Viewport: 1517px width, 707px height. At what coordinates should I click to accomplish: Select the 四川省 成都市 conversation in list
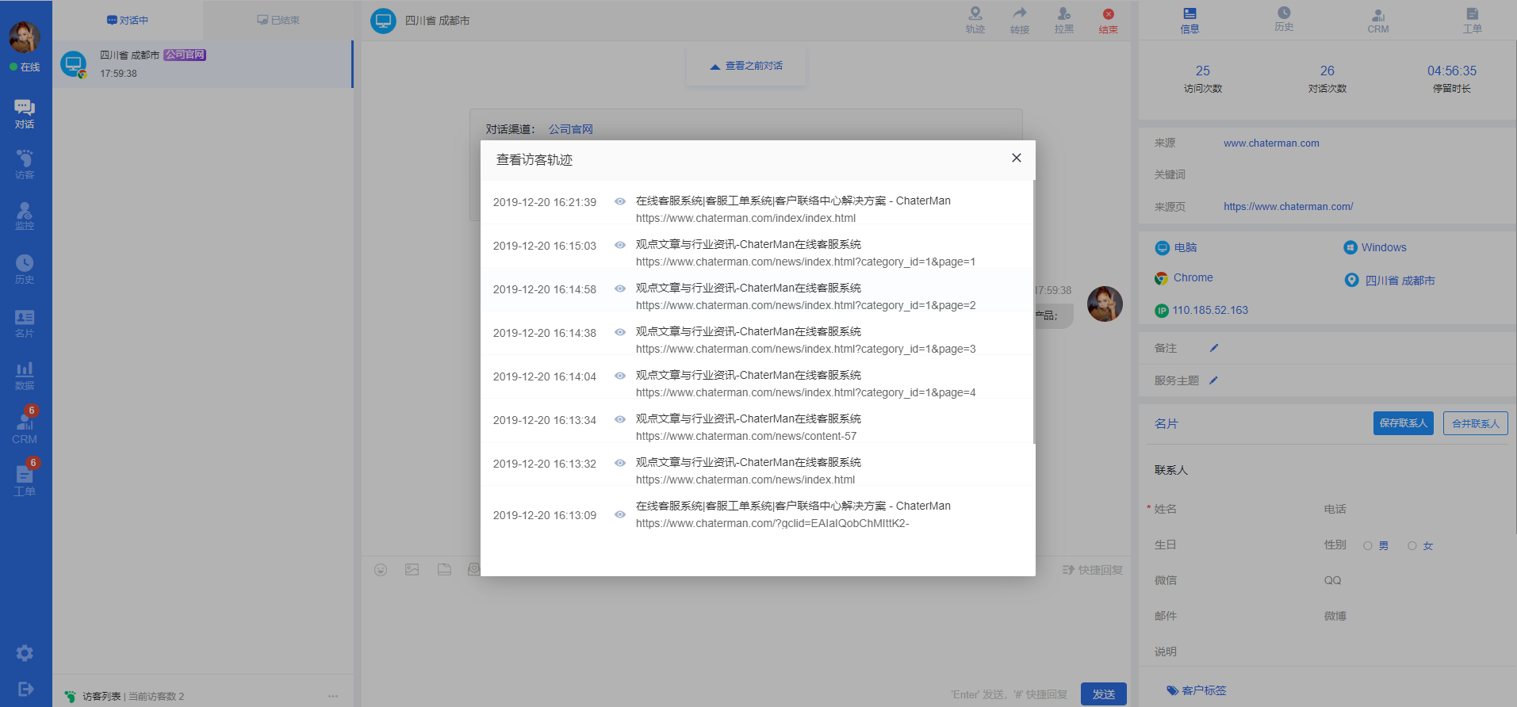[x=203, y=64]
